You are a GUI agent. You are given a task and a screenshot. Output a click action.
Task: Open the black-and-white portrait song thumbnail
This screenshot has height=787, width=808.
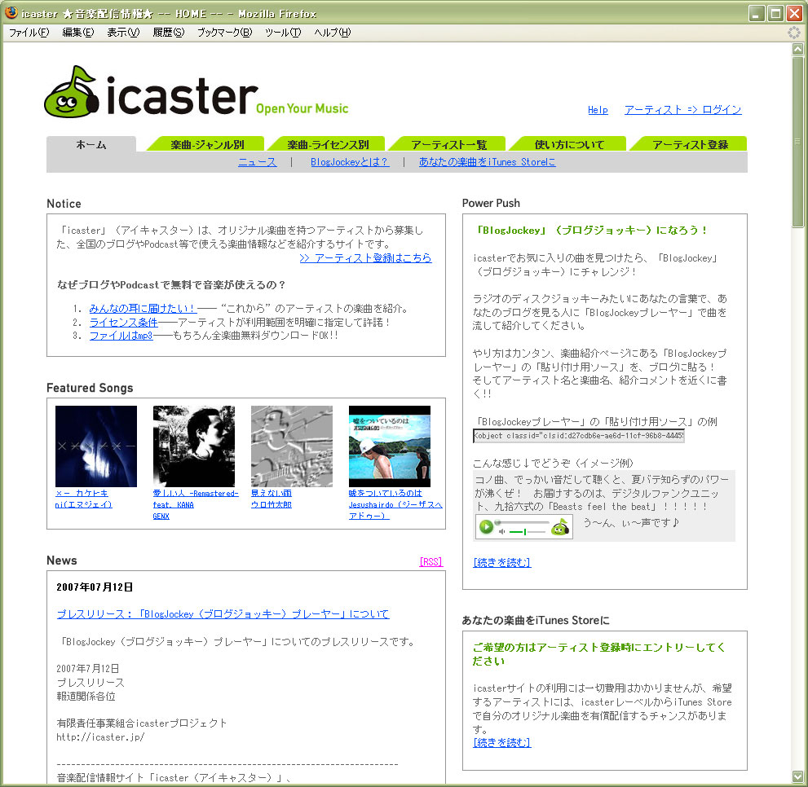(194, 446)
